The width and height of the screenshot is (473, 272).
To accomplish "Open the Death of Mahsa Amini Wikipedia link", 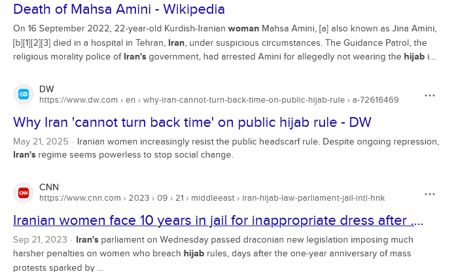I will [x=119, y=9].
